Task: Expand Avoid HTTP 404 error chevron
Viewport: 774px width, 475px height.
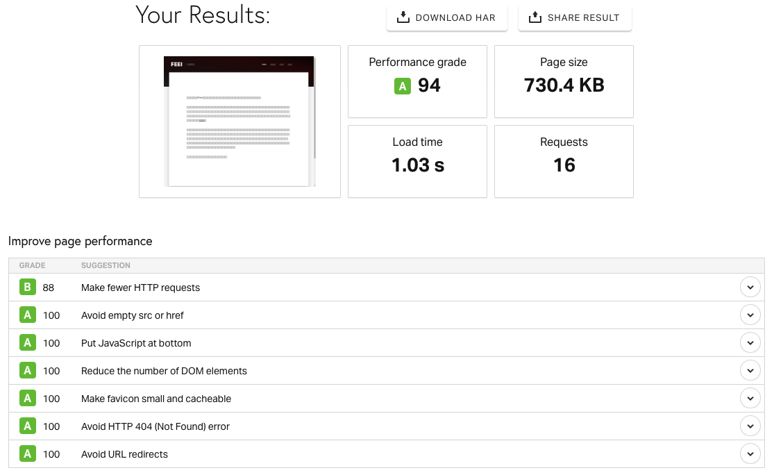Action: pos(750,426)
